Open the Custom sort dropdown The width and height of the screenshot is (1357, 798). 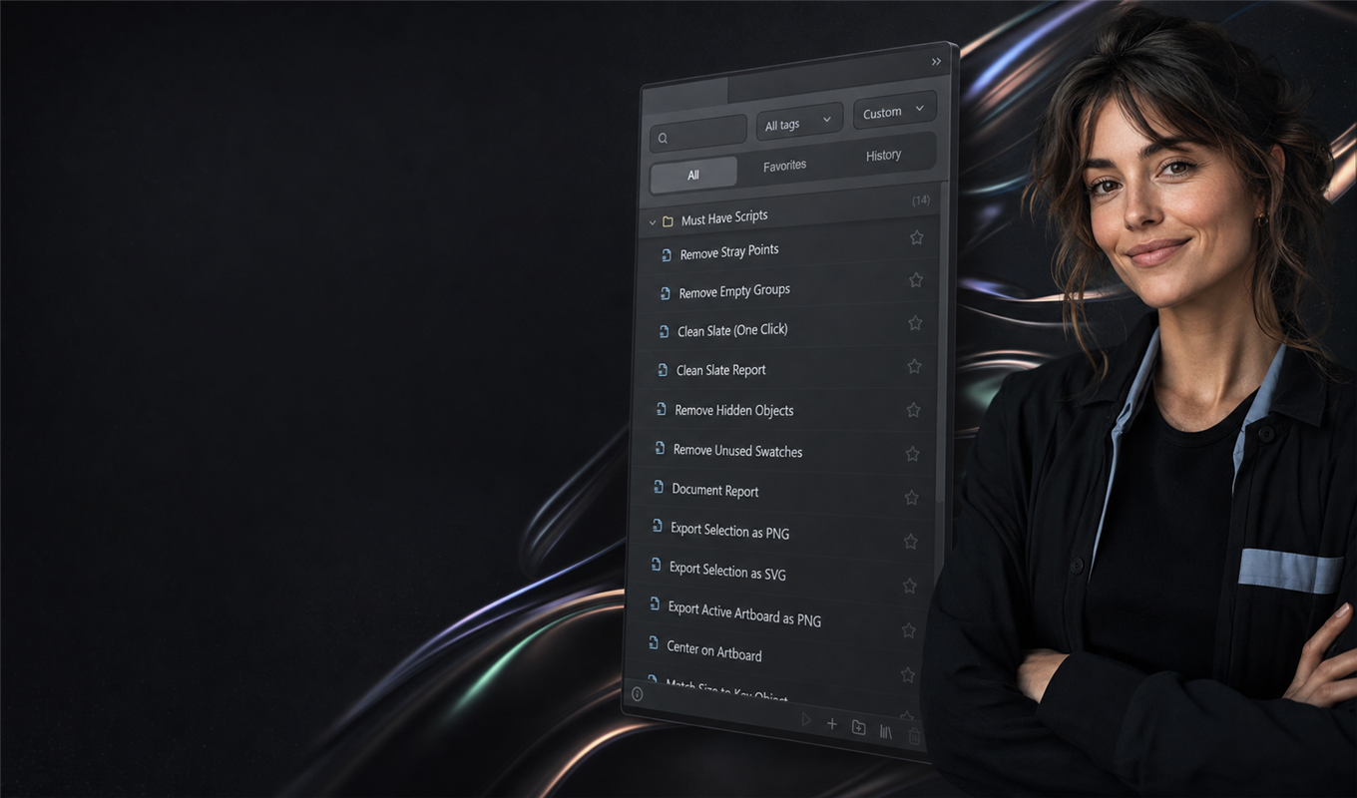pyautogui.click(x=894, y=111)
